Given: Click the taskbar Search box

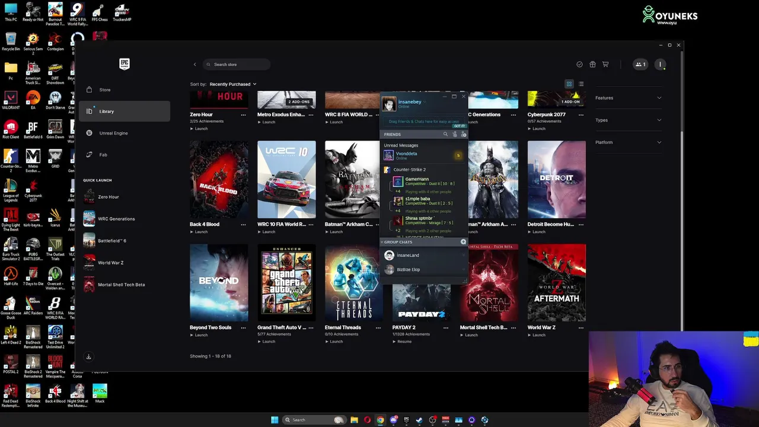Looking at the screenshot, I should [314, 420].
